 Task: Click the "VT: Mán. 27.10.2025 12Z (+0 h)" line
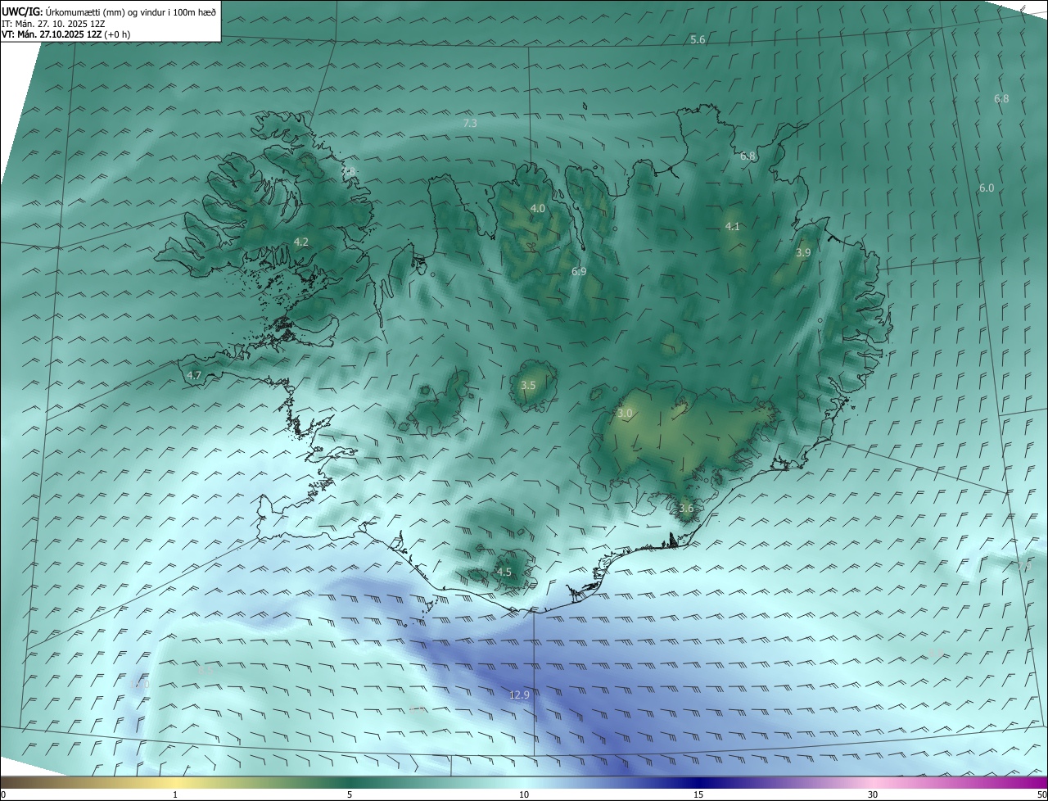tap(66, 34)
